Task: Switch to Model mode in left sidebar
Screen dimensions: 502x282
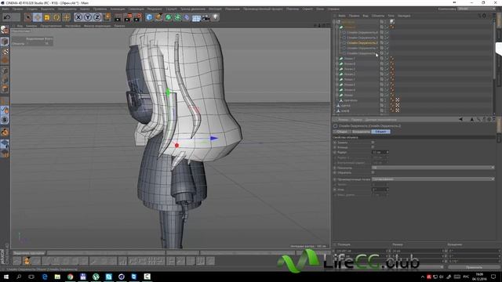Action: click(5, 42)
